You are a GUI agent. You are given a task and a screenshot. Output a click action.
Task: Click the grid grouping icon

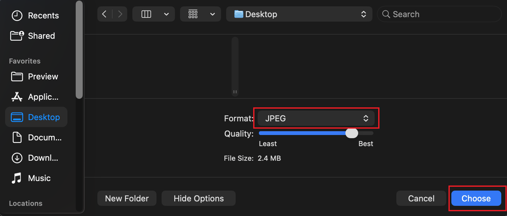[193, 14]
